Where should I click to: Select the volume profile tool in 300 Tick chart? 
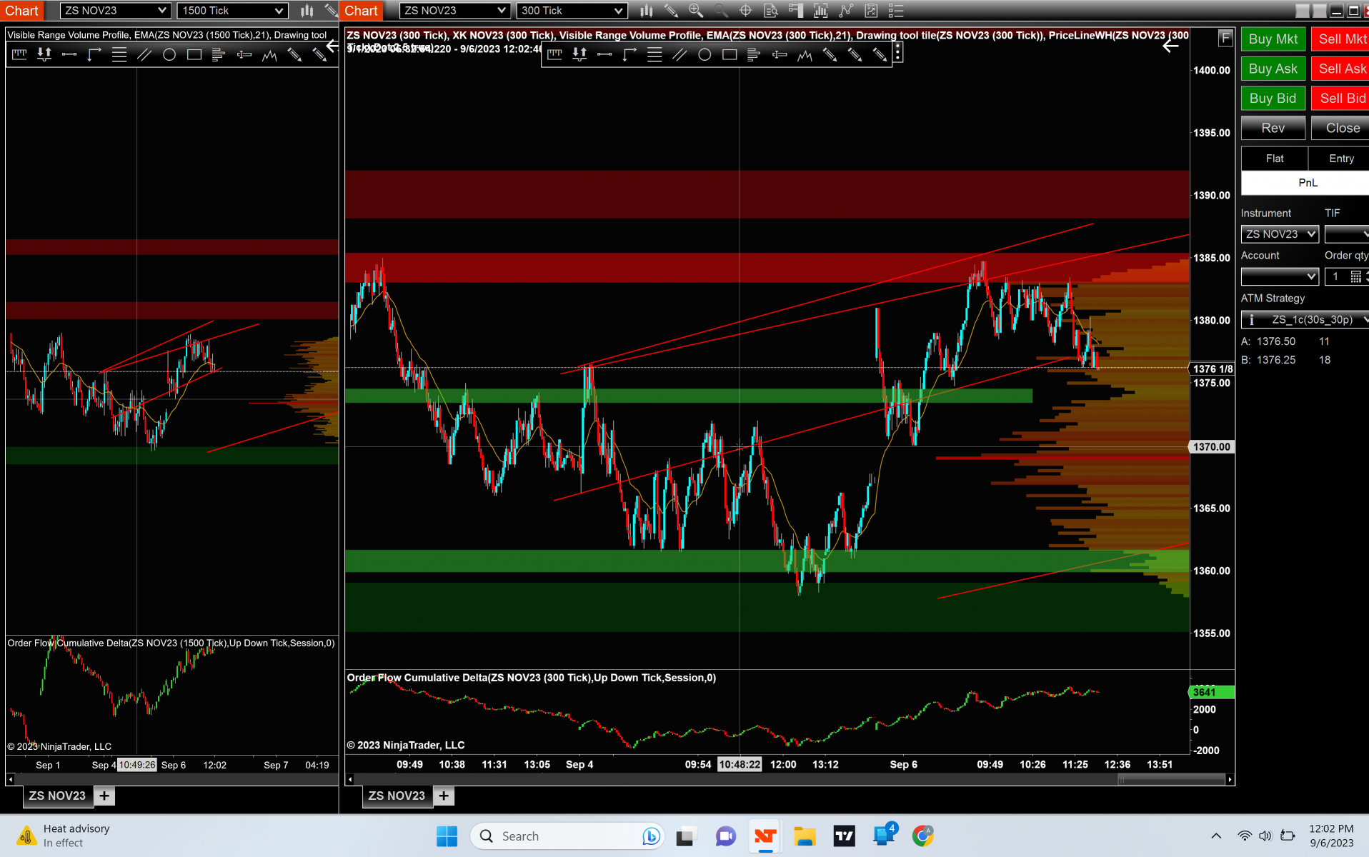755,54
